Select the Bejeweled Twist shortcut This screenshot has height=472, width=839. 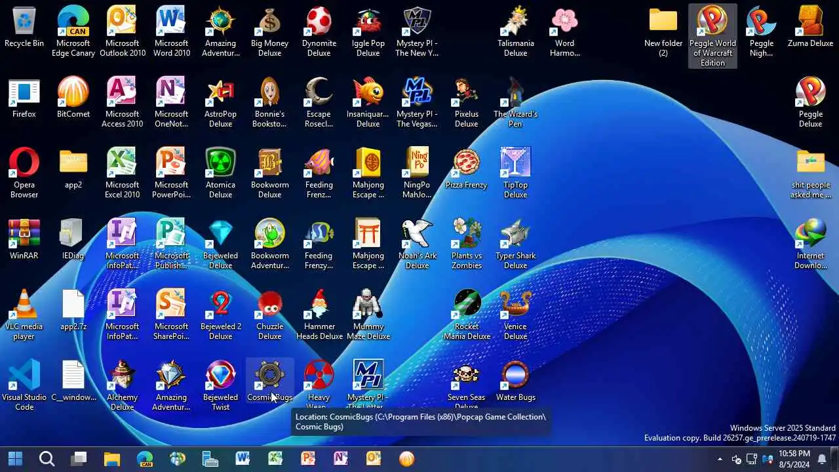point(221,385)
